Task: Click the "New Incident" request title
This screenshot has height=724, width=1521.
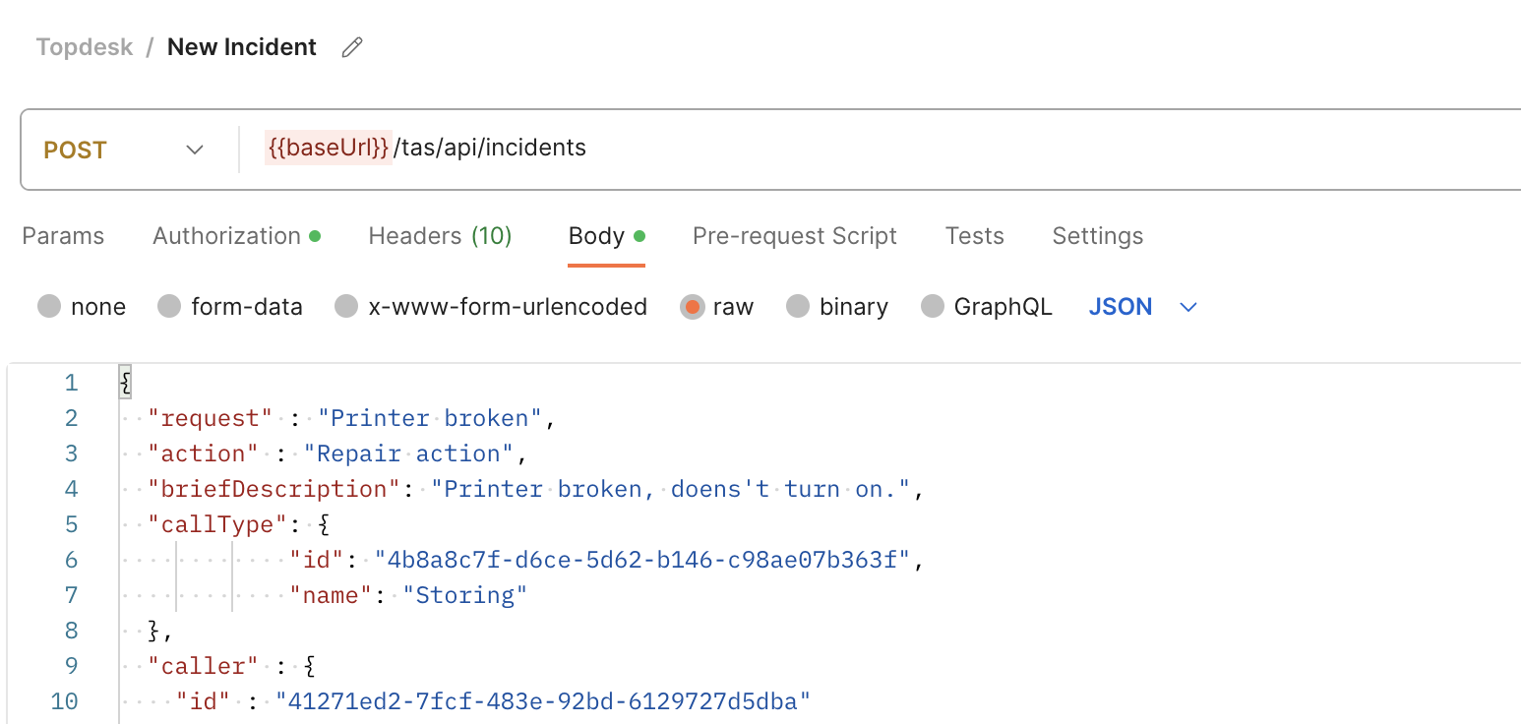Action: pos(241,46)
